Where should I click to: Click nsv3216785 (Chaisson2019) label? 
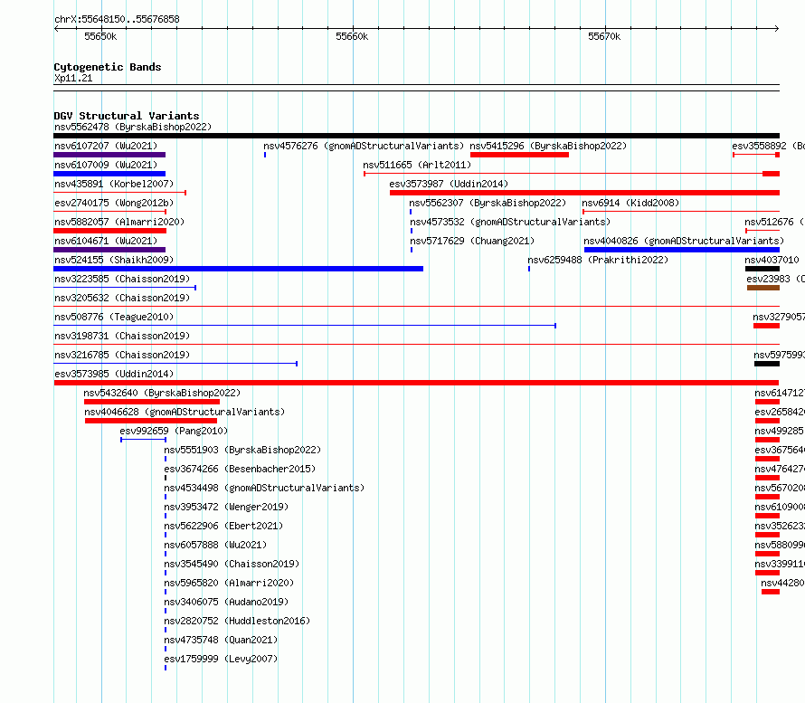(x=122, y=355)
